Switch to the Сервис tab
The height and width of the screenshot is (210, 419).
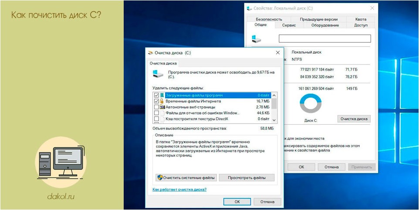(289, 25)
